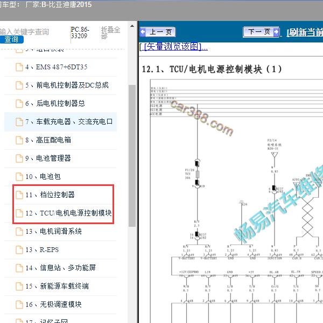Click document icon beside 信息站、多功能屏
The height and width of the screenshot is (323, 323).
pyautogui.click(x=19, y=268)
